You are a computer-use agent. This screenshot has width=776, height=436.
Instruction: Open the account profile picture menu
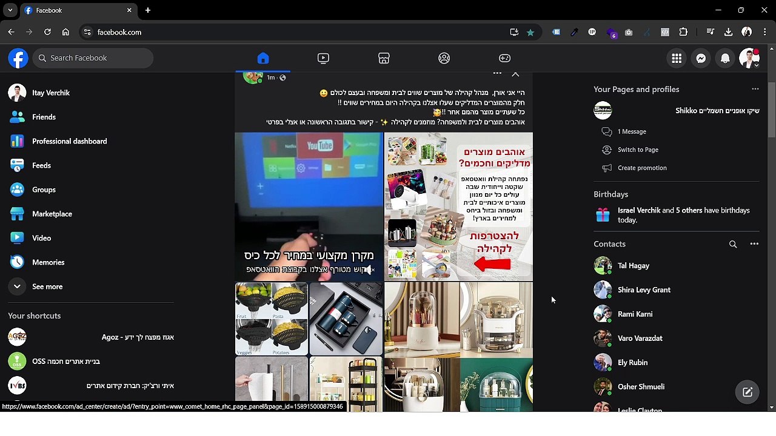point(749,58)
